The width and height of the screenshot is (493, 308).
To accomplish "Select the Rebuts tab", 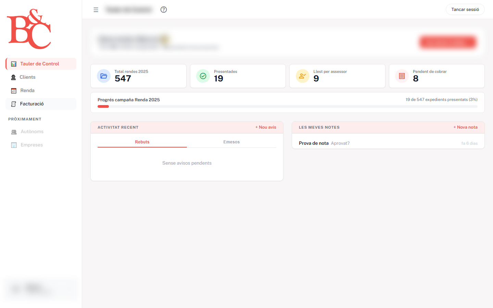I will 142,142.
